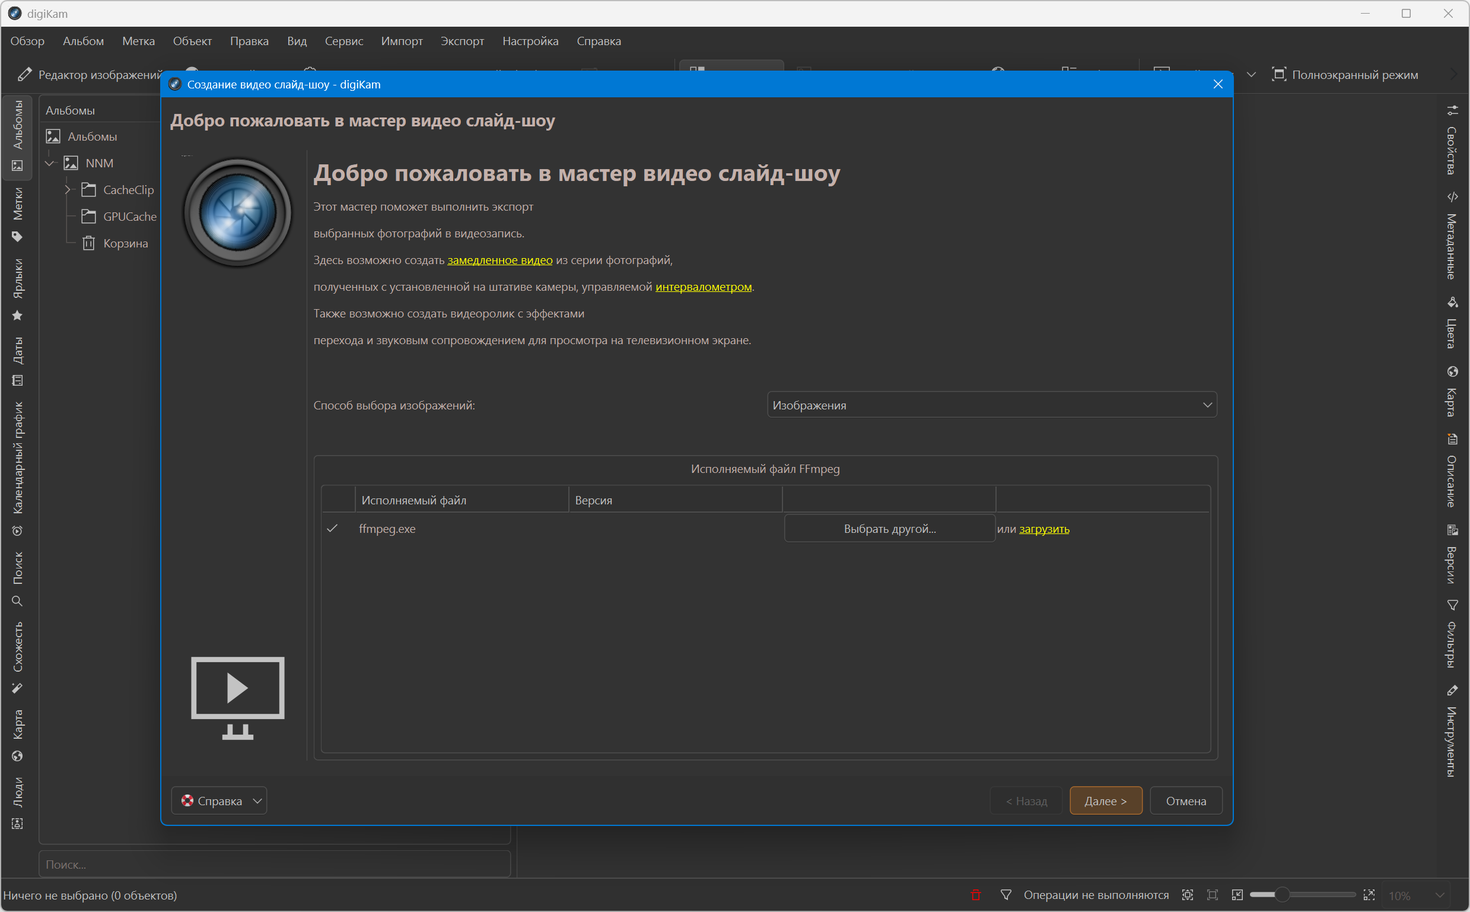
Task: Click the thumbnail size slider handle
Action: click(x=1282, y=895)
